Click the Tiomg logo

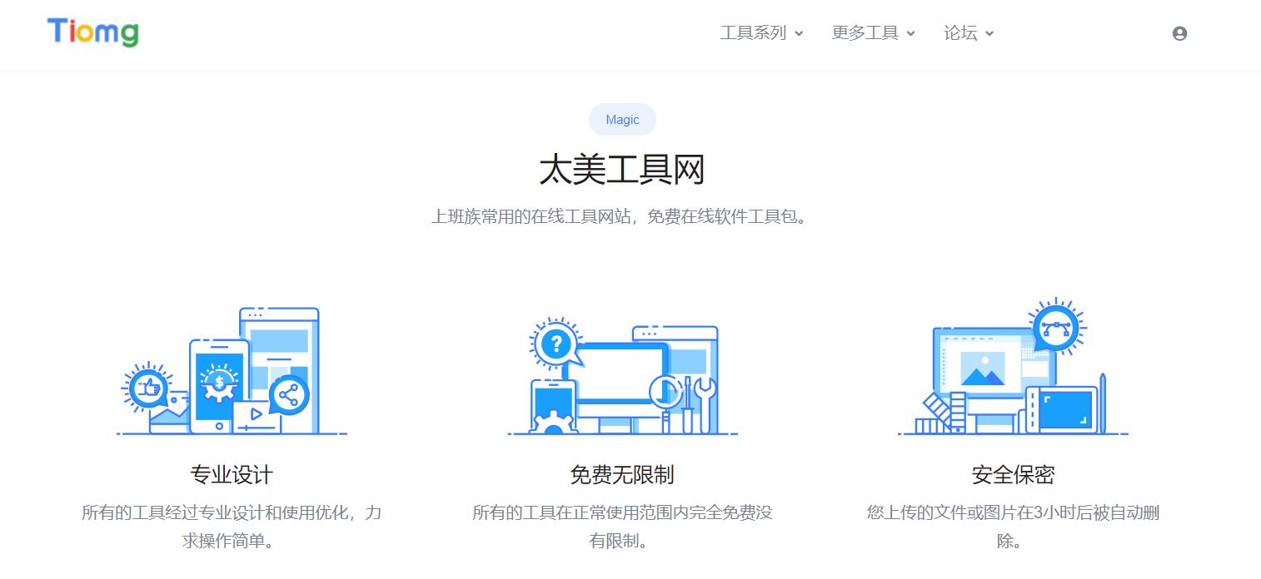(x=92, y=32)
